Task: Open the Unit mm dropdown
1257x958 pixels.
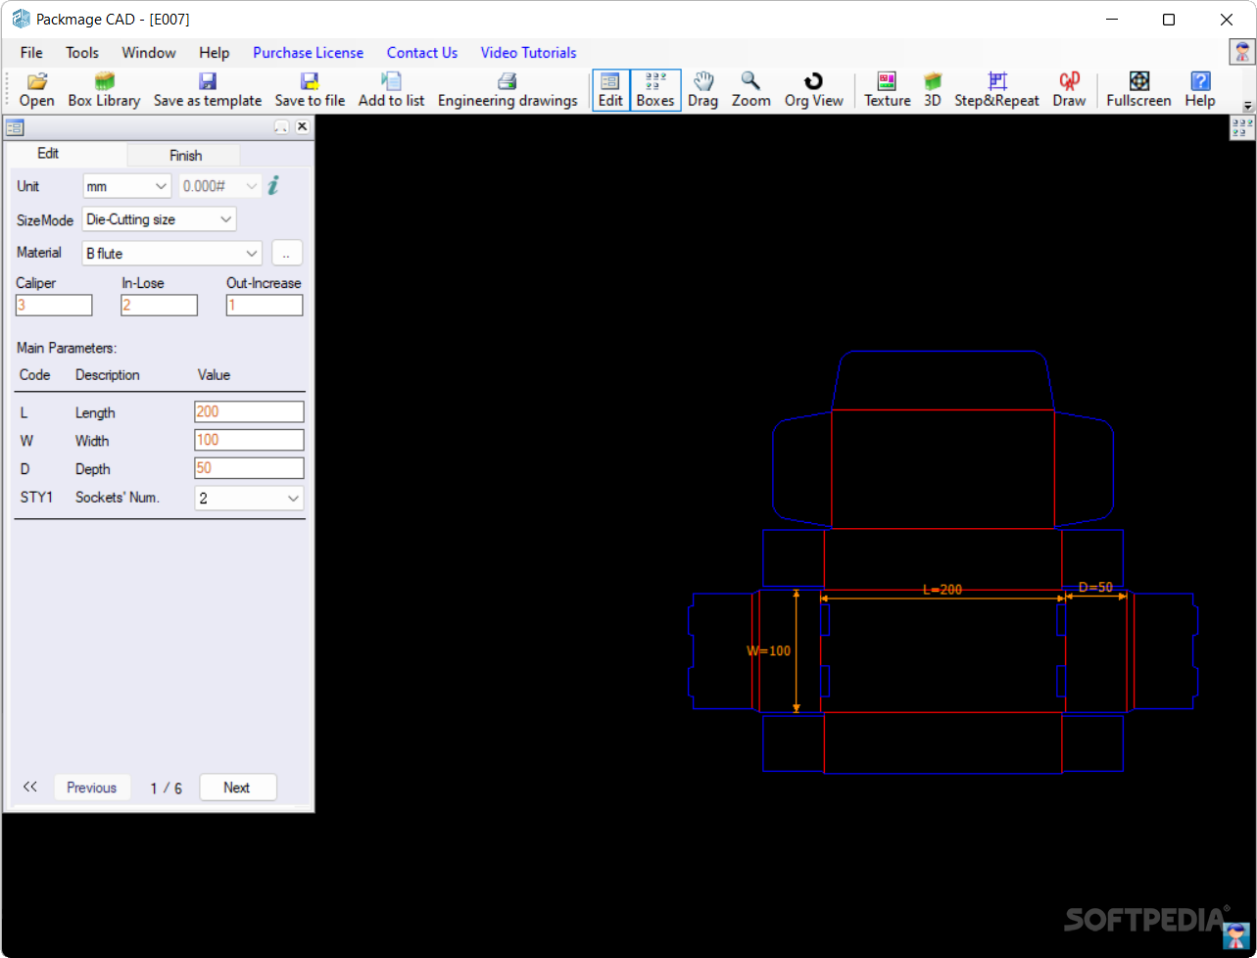Action: 127,186
